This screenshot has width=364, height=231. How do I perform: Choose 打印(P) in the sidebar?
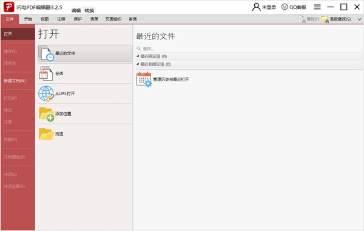pos(10,98)
